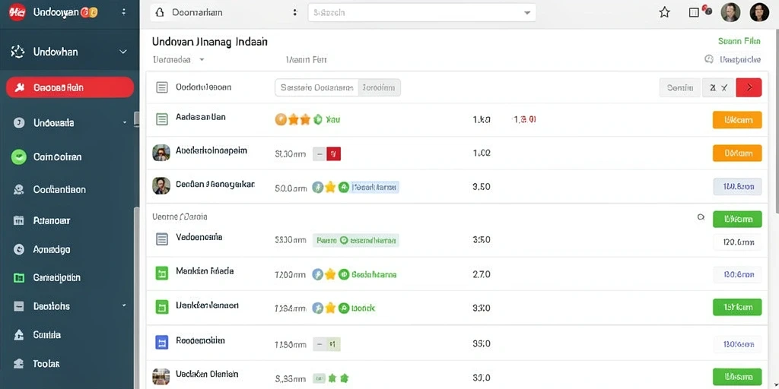779x389 pixels.
Task: Click the grey Somiin button in the header row
Action: 679,88
